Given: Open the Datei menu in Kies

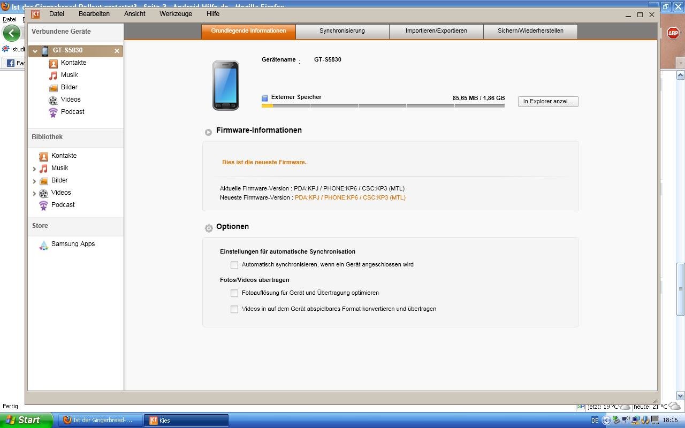Looking at the screenshot, I should (56, 14).
